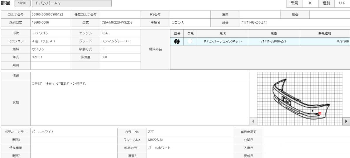Image resolution: width=350 pixels, height=158 pixels.
Task: Click the red damage marker on bumper diagram
Action: point(319,114)
